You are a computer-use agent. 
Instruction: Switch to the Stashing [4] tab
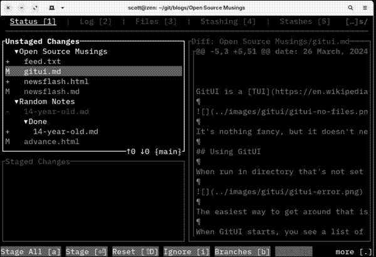tap(228, 21)
